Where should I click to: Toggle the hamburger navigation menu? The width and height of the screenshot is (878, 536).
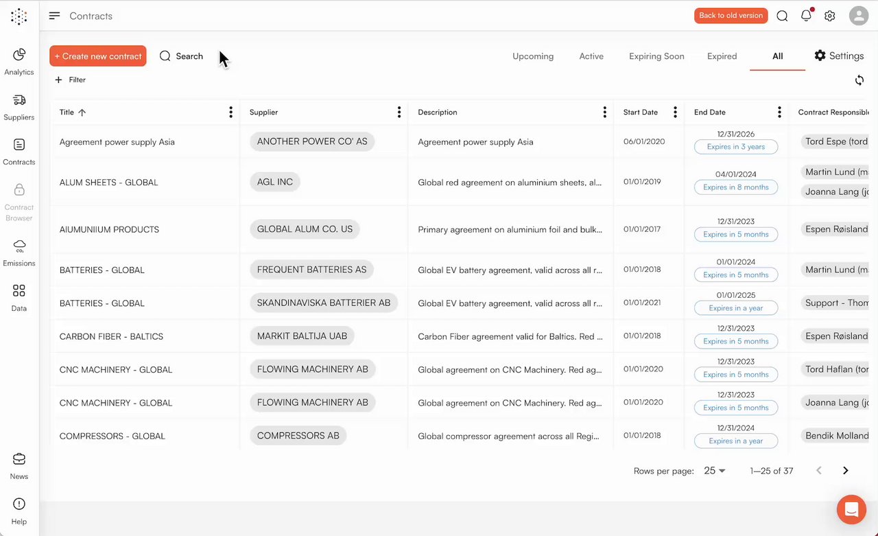55,16
